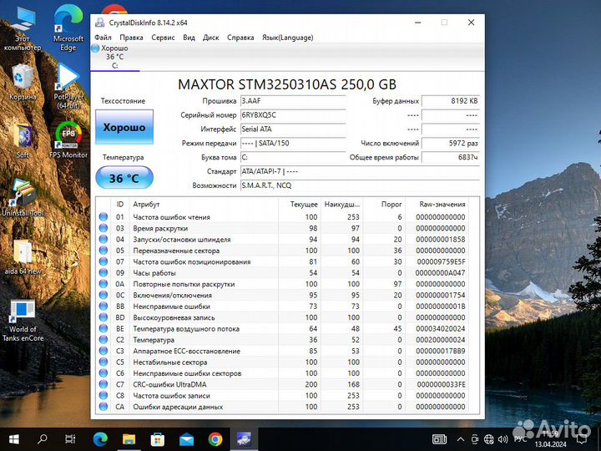Image resolution: width=601 pixels, height=451 pixels.
Task: Select the Повторные попытки раскрутки row
Action: 282,284
